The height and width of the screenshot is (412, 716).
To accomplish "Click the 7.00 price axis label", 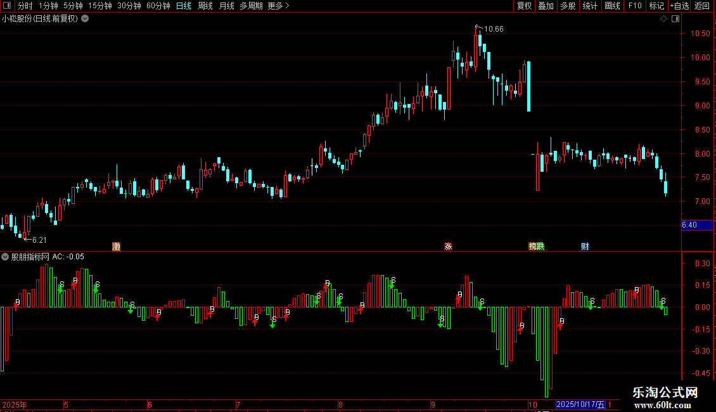I will (702, 202).
